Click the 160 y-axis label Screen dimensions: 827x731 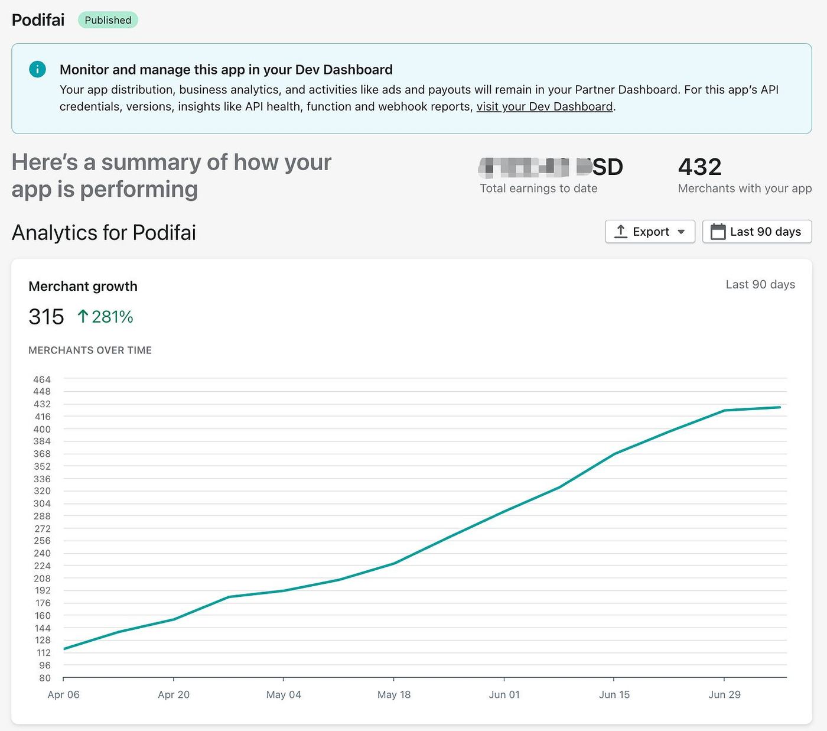pyautogui.click(x=43, y=615)
